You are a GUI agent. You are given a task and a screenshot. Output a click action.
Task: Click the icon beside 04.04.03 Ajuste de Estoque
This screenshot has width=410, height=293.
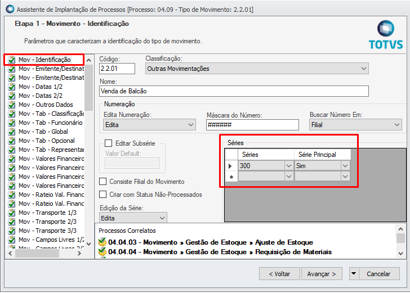click(102, 242)
